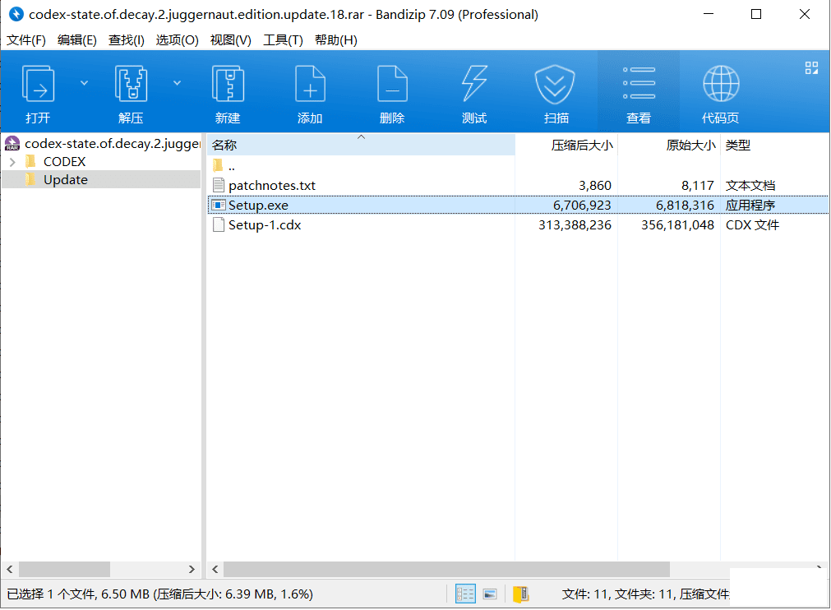Open the 编辑(E) menu
This screenshot has height=610, width=831.
76,40
